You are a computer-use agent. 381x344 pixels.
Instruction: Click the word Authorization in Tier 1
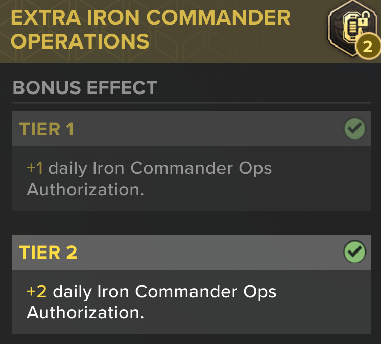click(x=85, y=190)
